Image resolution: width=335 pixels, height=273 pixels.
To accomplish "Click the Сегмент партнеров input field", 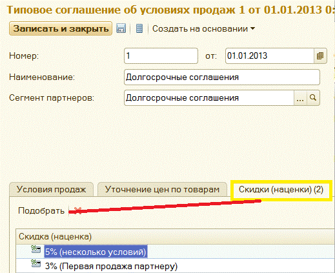I will pos(209,98).
